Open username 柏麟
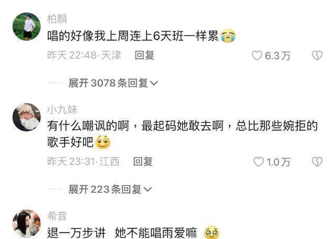This screenshot has height=239, width=336. (x=57, y=19)
